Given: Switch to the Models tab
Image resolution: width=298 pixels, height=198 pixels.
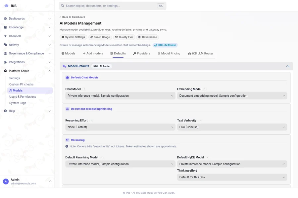Looking at the screenshot, I should click(69, 53).
